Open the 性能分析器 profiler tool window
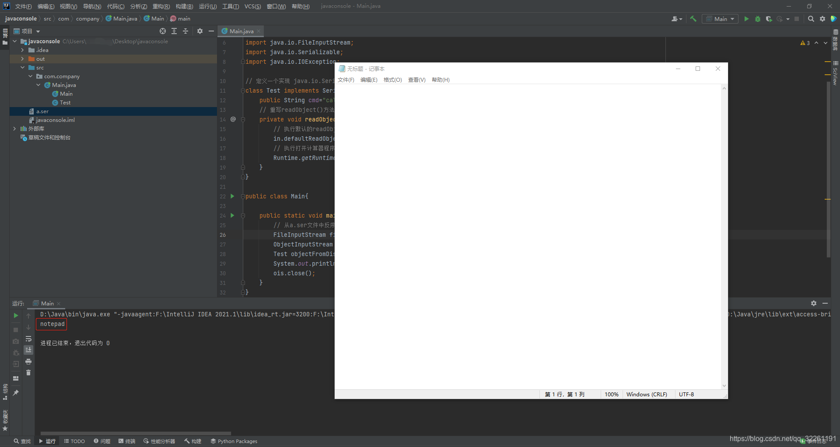The image size is (840, 447). point(159,441)
